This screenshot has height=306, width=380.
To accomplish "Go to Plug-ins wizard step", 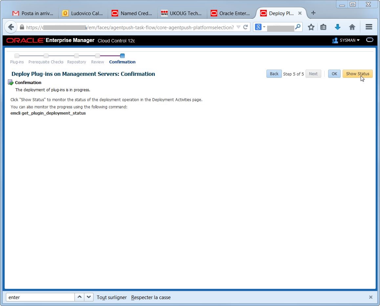I will coord(17,62).
